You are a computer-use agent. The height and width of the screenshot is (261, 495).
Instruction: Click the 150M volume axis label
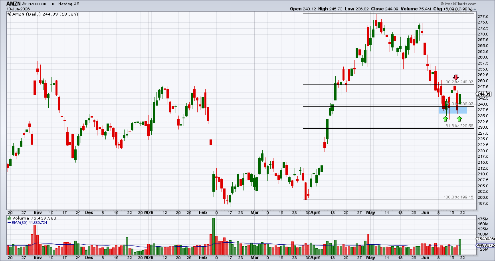tap(482, 224)
